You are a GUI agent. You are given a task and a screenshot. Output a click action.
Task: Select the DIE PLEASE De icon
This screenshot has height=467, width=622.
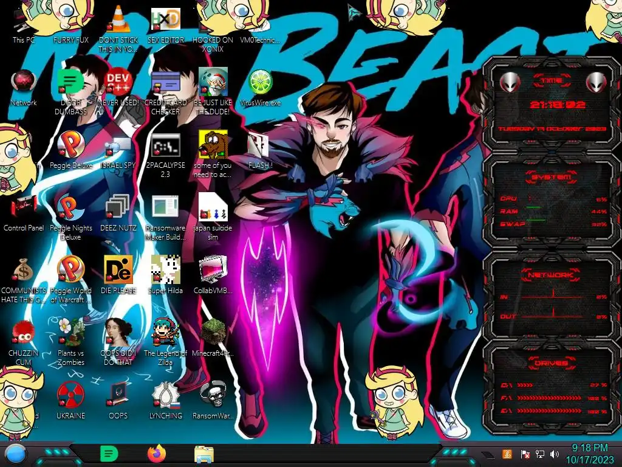point(118,275)
